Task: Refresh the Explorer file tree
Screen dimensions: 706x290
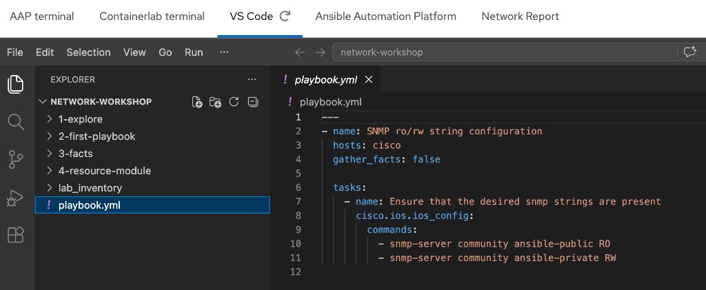Action: [x=234, y=102]
